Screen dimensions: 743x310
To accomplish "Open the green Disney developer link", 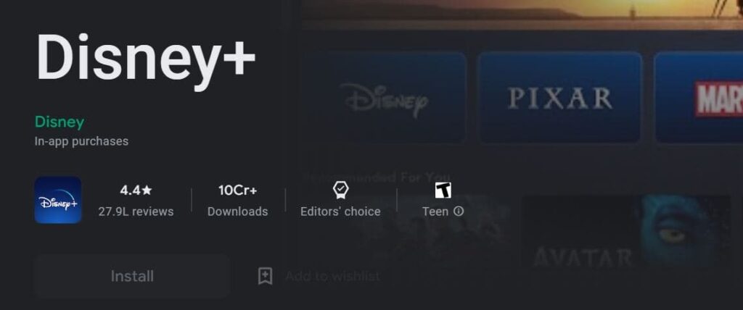I will 59,122.
